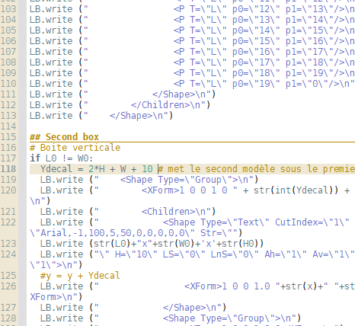Click the '# Boite verticale' comment
Viewport: 355px width, 326px height.
(75, 148)
